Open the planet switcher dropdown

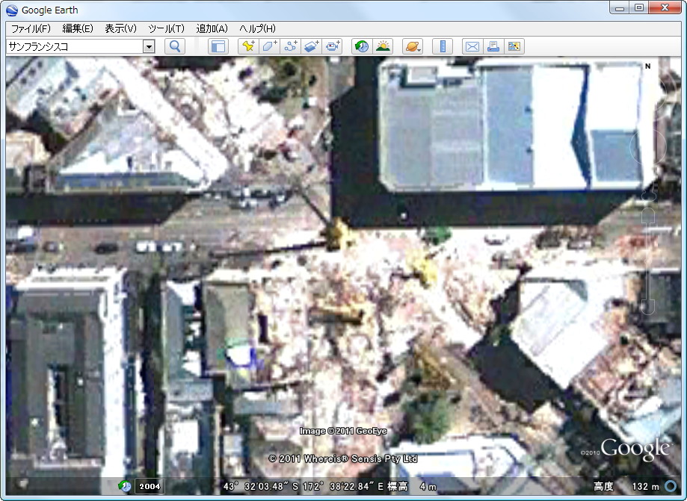click(413, 46)
